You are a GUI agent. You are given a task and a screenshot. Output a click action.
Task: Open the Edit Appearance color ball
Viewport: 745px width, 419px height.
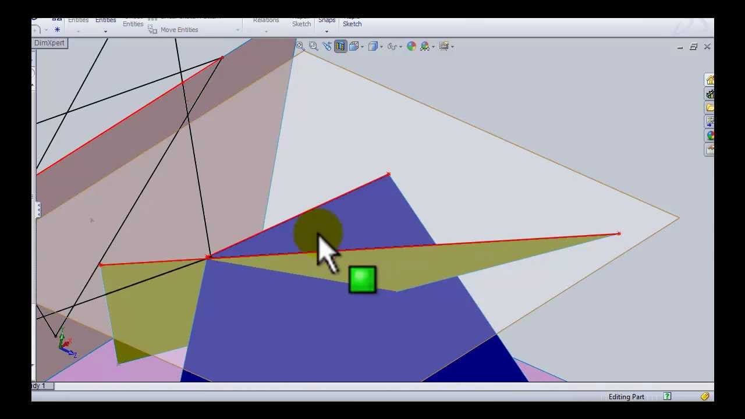click(411, 46)
